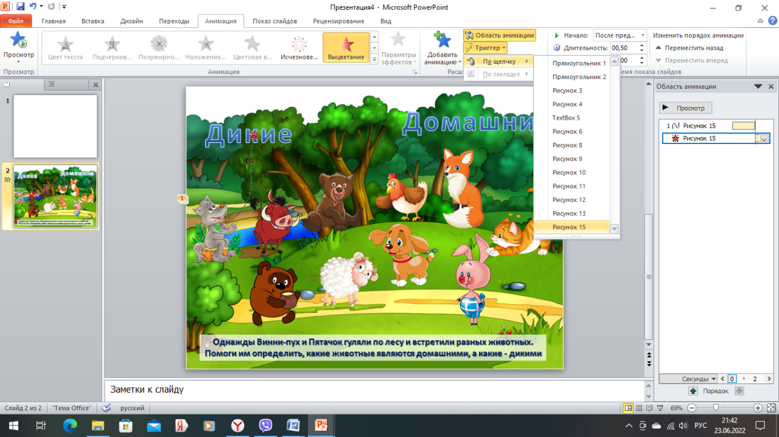779x437 pixels.
Task: Expand the animation gallery More arrow
Action: point(374,58)
